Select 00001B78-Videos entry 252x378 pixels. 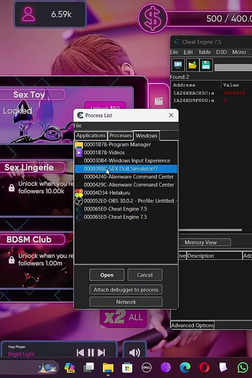tap(126, 153)
